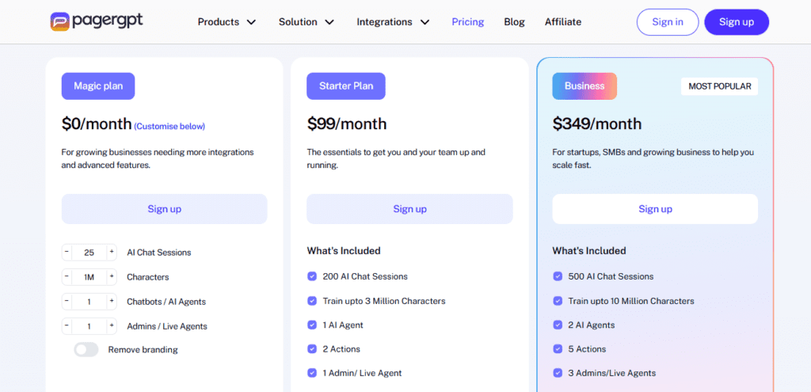The width and height of the screenshot is (811, 392).
Task: Increase Chatbots / AI Agents count
Action: point(111,302)
